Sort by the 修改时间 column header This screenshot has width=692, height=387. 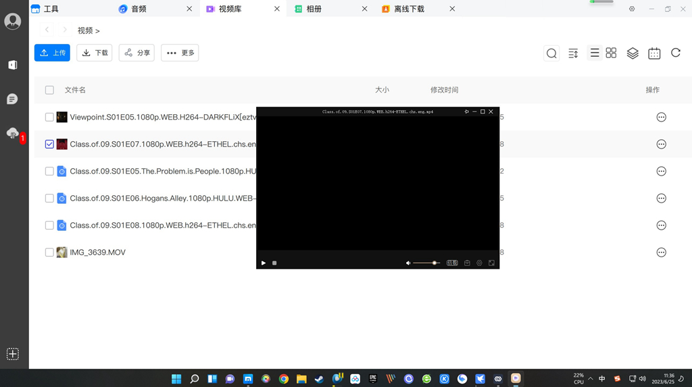(445, 90)
